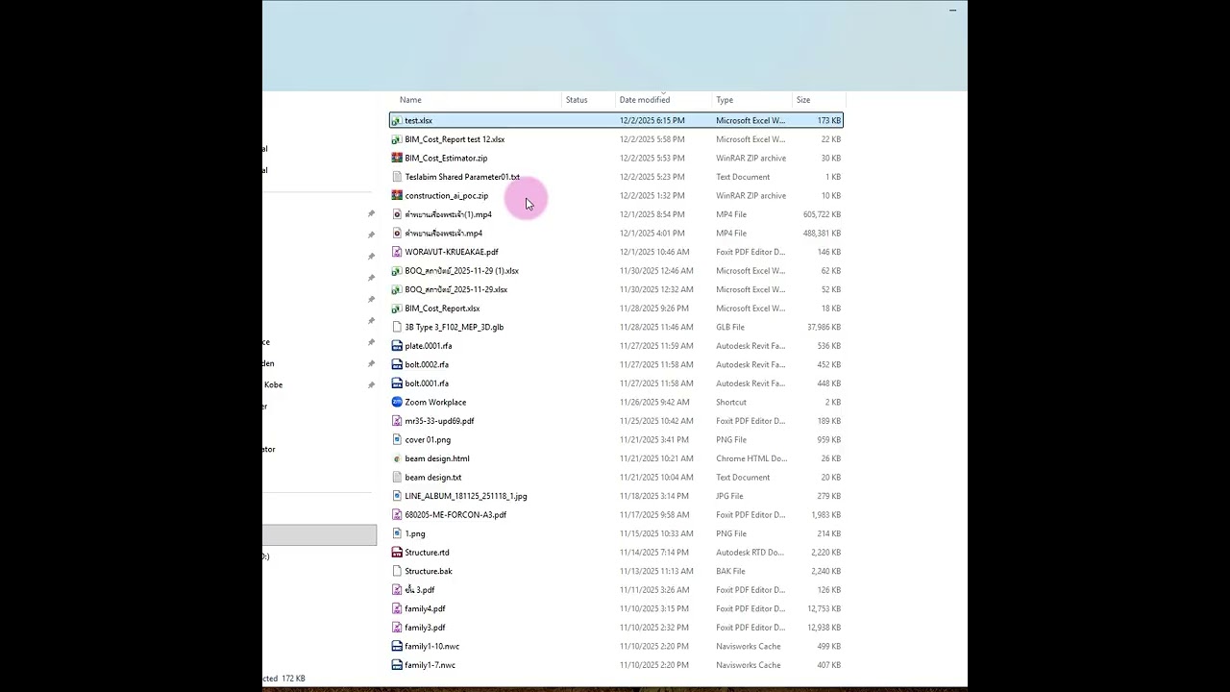Click the Revit family icon of bolt.0001.rfa
Image resolution: width=1230 pixels, height=692 pixels.
[397, 383]
